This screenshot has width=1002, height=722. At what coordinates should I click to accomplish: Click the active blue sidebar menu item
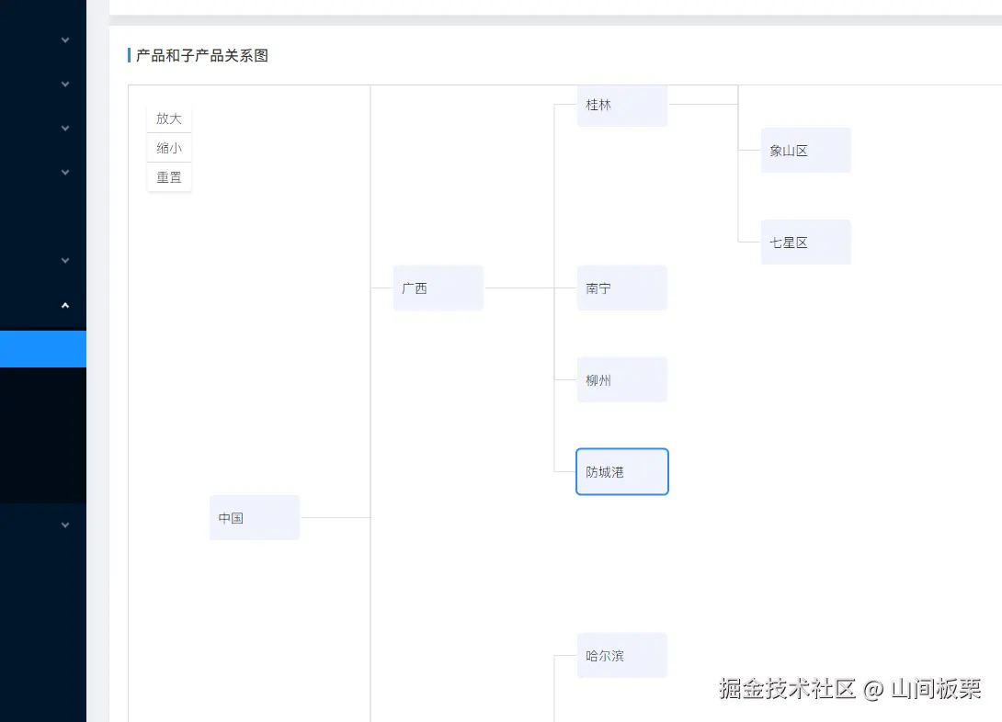click(x=43, y=348)
